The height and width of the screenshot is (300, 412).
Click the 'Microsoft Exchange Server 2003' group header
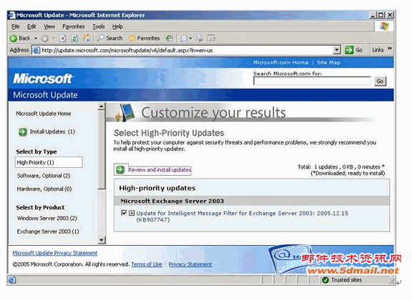252,201
